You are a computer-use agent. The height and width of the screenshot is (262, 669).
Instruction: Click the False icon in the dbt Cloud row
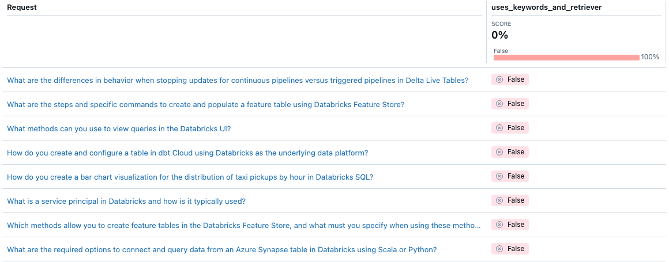499,152
